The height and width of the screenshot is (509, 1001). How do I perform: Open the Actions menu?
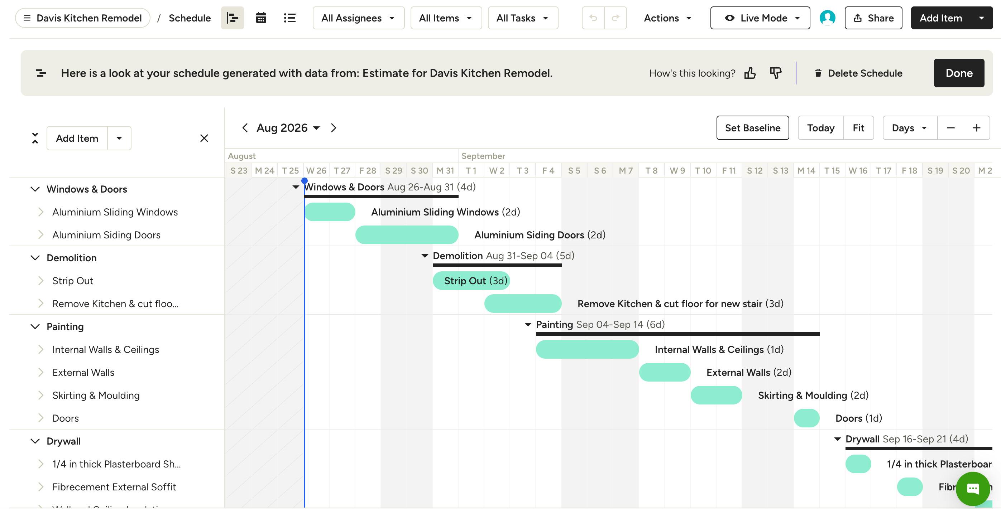point(667,18)
